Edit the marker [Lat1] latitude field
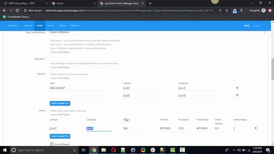 pyautogui.click(x=144, y=88)
